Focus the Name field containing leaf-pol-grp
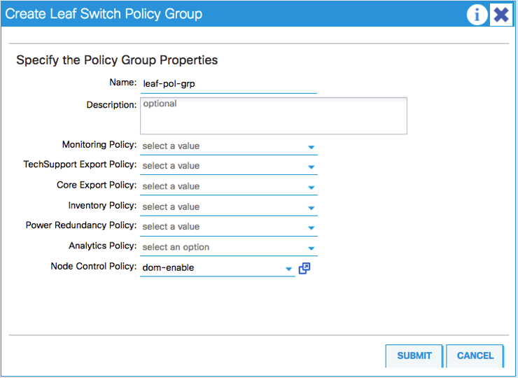The height and width of the screenshot is (378, 518). coord(227,83)
